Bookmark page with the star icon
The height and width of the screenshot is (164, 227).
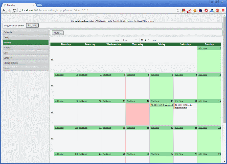click(x=178, y=10)
